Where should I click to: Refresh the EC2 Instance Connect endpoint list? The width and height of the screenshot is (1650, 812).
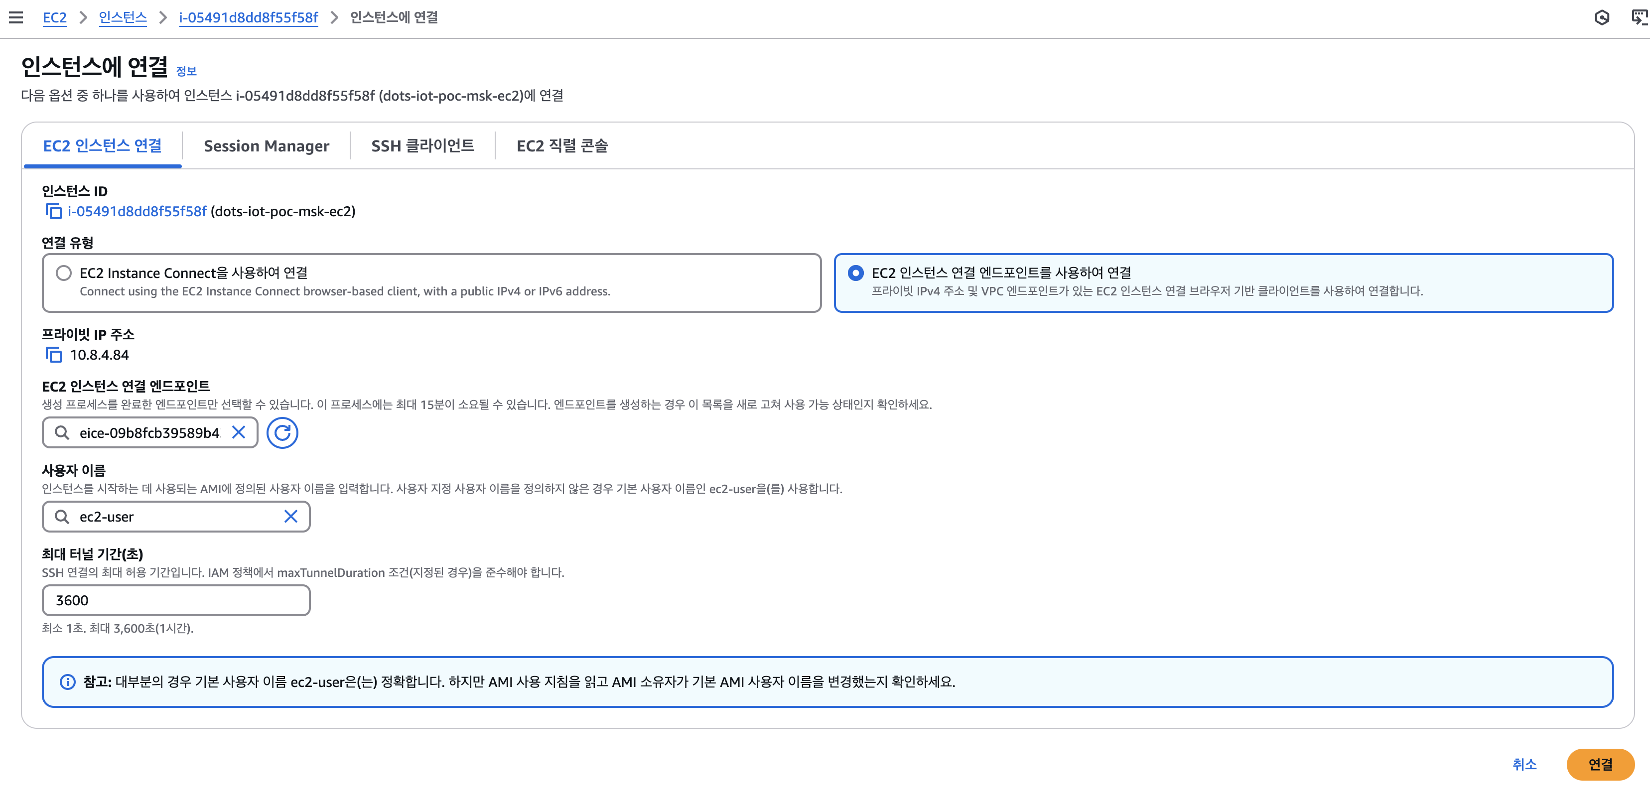click(x=282, y=432)
